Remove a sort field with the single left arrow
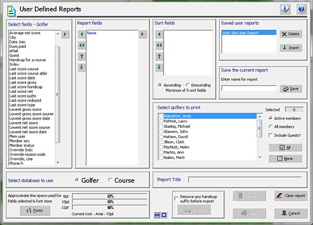Image resolution: width=313 pixels, height=225 pixels. 159,34
